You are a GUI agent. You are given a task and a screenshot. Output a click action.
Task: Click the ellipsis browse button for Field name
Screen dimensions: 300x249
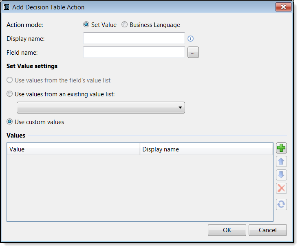pos(193,52)
